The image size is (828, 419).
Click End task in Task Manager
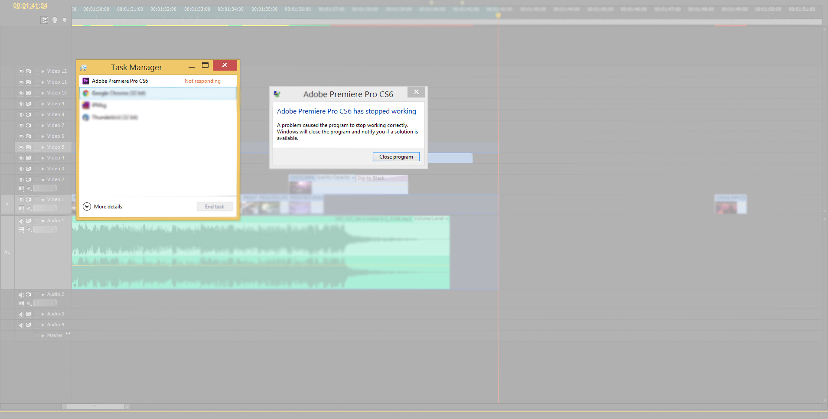[x=215, y=207]
